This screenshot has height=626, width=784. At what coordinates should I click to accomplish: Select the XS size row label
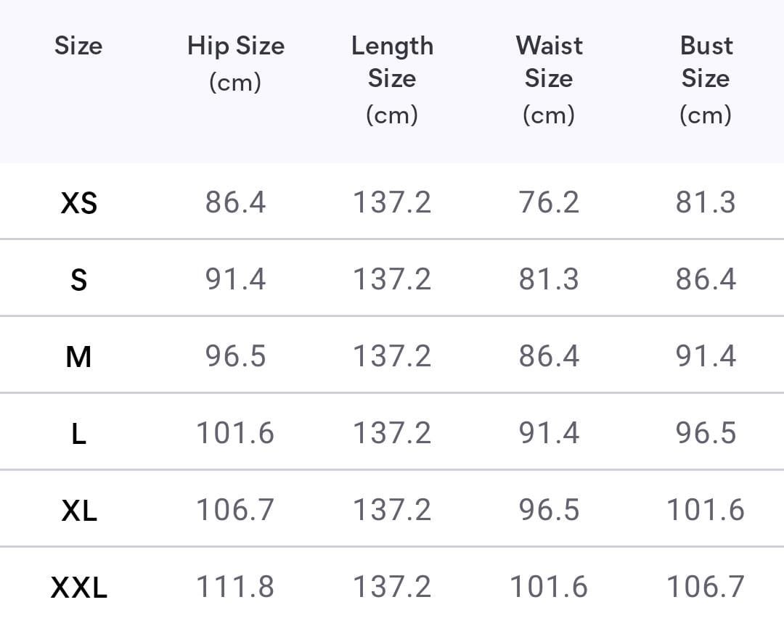click(78, 203)
